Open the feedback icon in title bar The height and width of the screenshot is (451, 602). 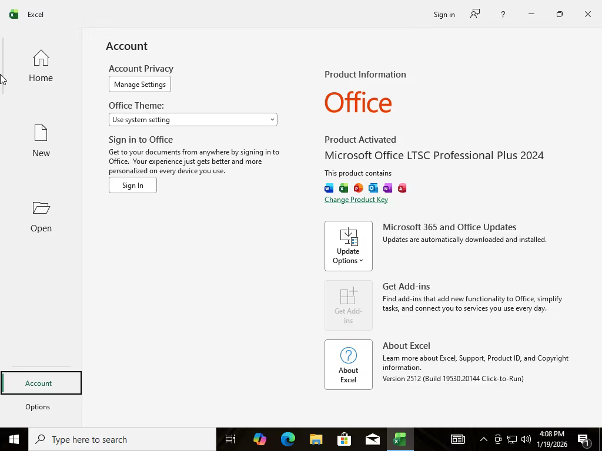point(475,14)
